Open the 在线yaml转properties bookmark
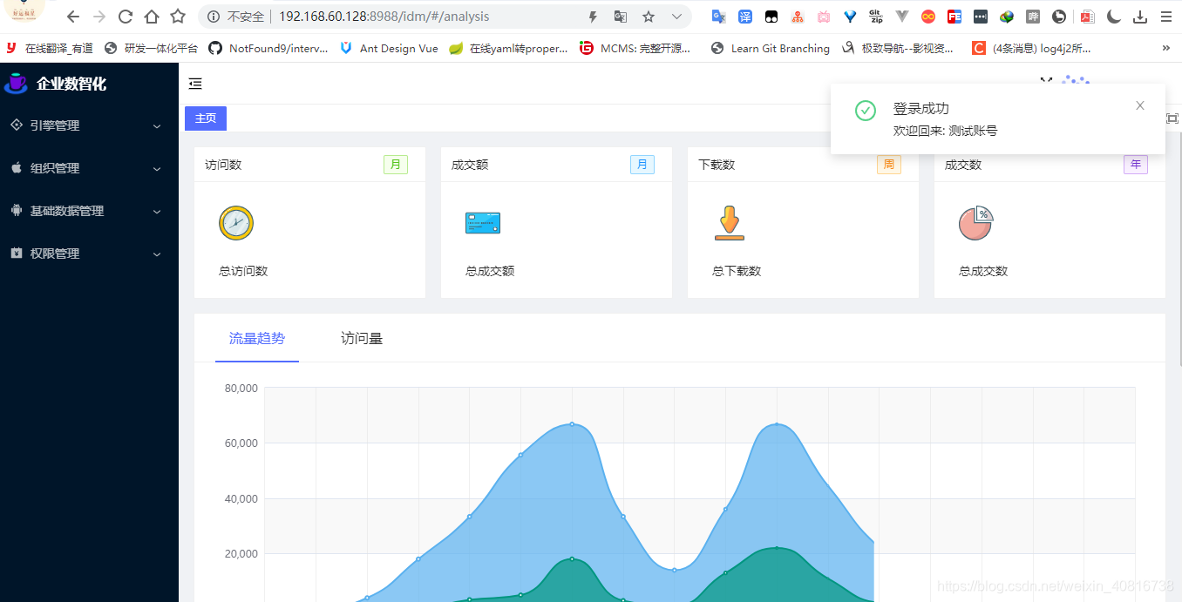The width and height of the screenshot is (1182, 602). (508, 49)
